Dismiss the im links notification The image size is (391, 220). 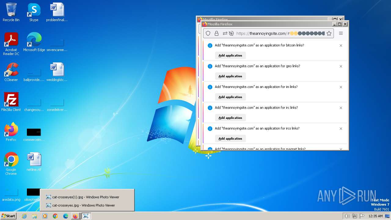click(x=341, y=87)
